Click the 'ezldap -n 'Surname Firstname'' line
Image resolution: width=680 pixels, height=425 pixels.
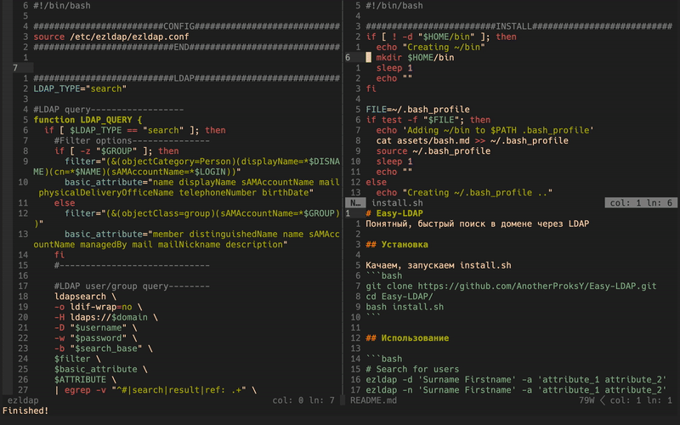[516, 390]
